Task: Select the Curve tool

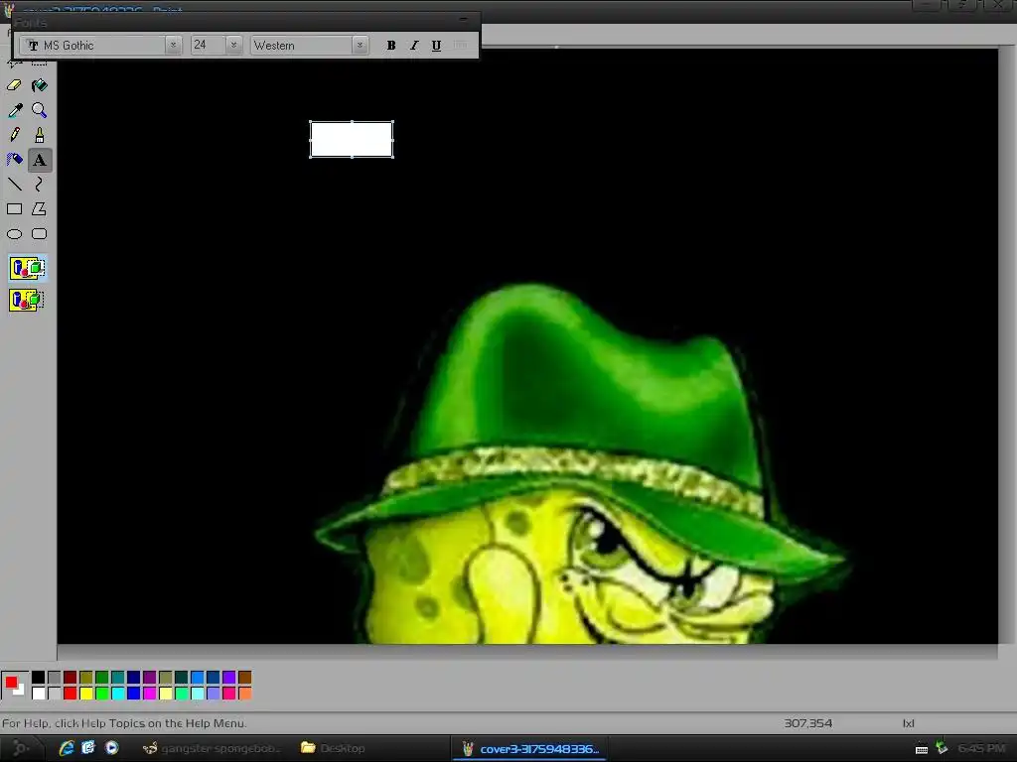Action: coord(40,185)
